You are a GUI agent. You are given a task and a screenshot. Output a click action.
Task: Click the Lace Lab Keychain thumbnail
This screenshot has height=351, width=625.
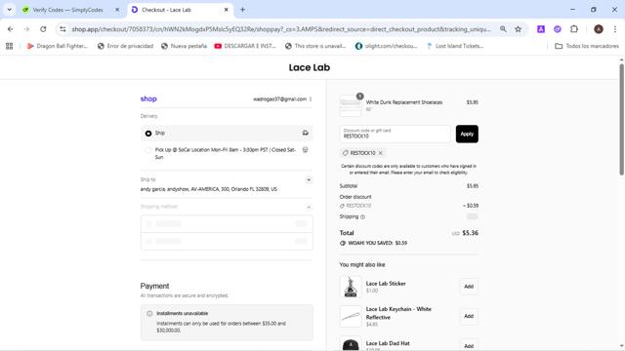click(351, 316)
